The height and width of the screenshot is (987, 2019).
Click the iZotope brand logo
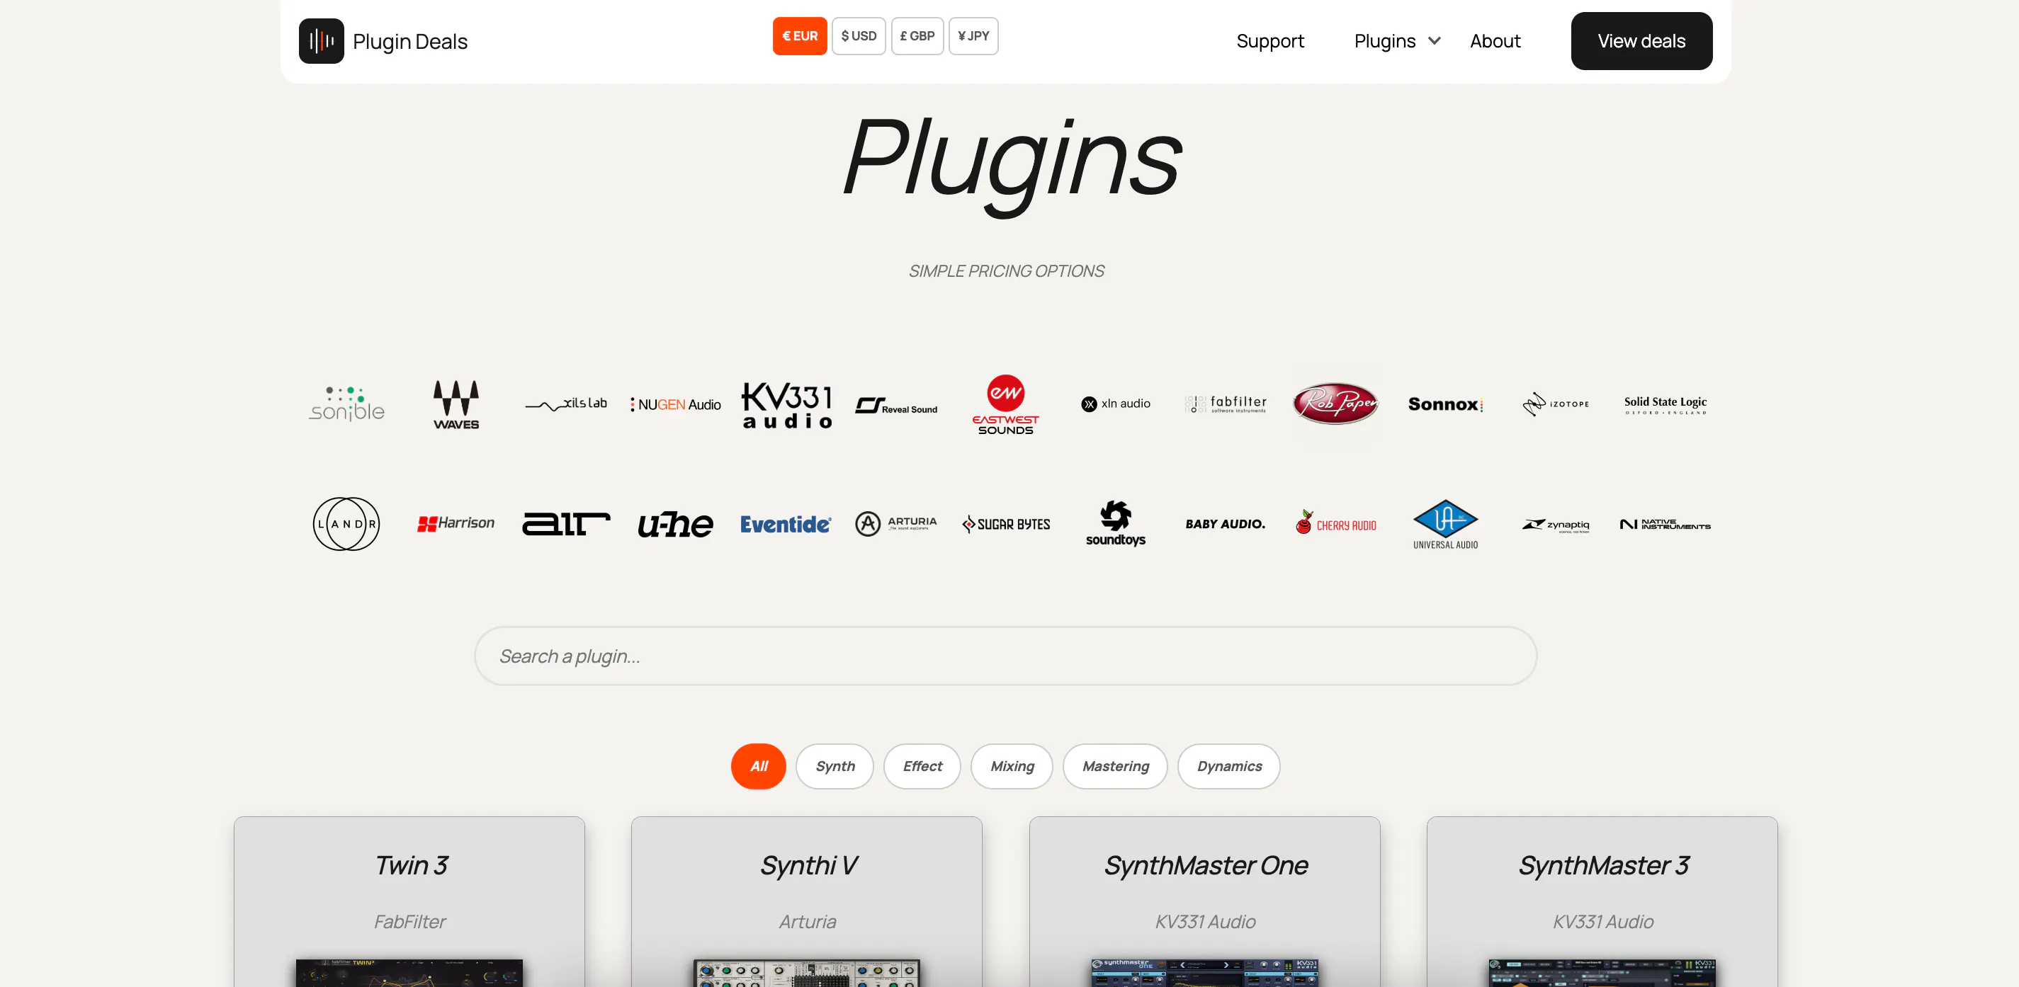tap(1555, 404)
